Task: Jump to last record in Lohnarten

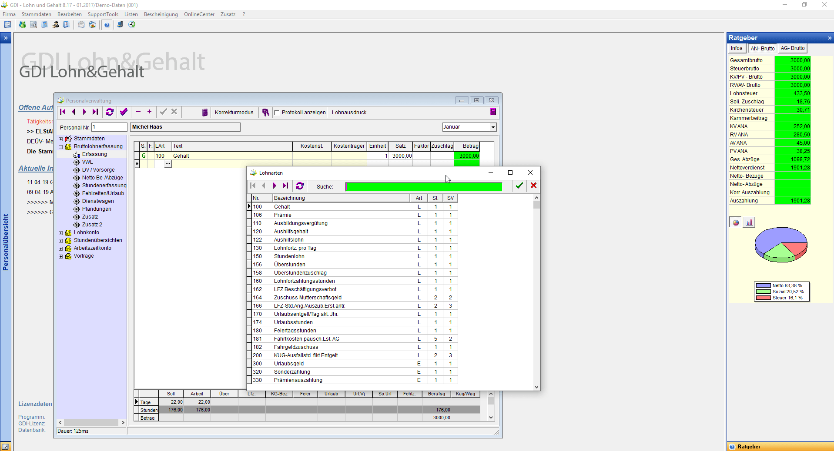Action: pyautogui.click(x=285, y=186)
